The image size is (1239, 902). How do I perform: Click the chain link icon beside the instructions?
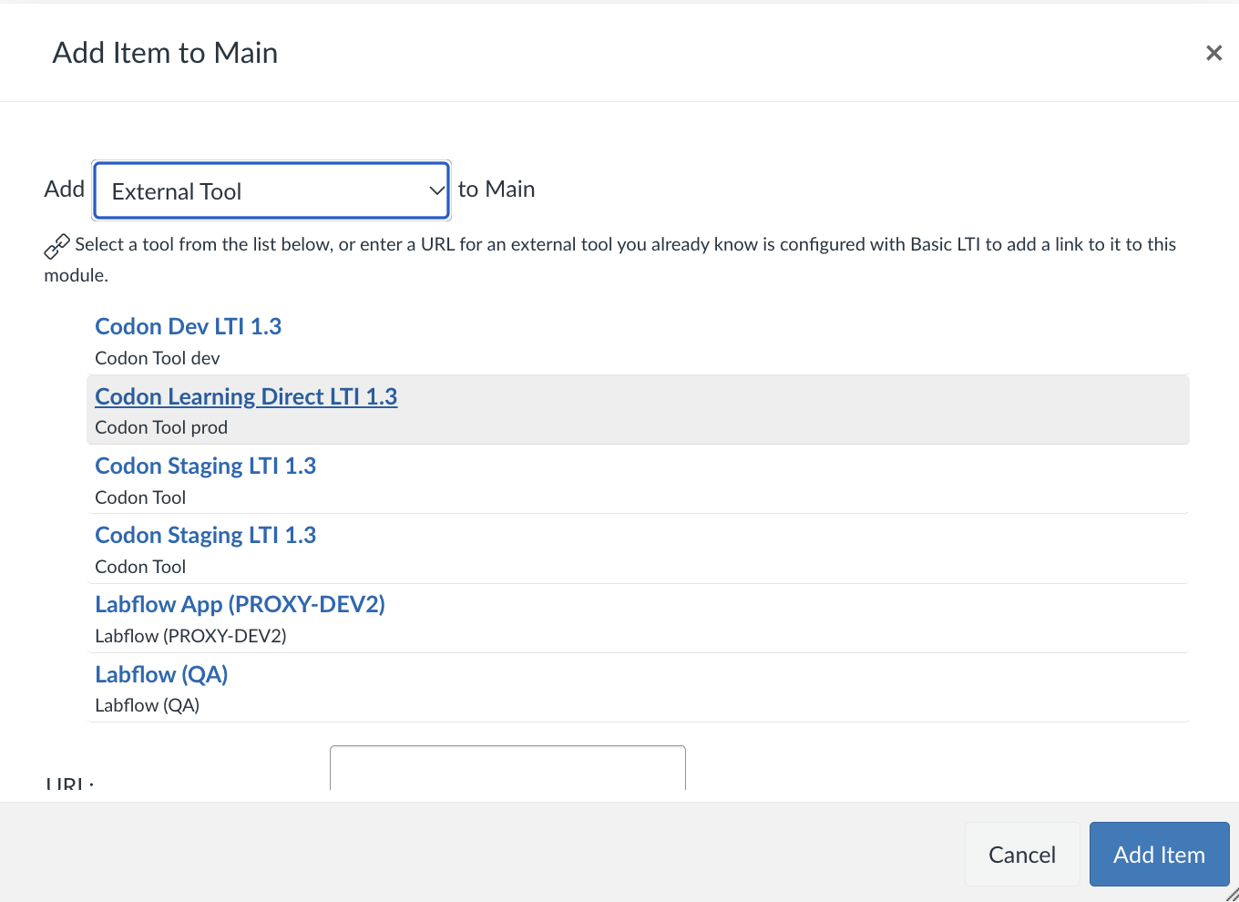(x=56, y=246)
